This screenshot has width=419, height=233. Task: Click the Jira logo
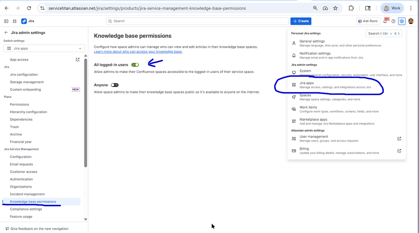pyautogui.click(x=28, y=21)
